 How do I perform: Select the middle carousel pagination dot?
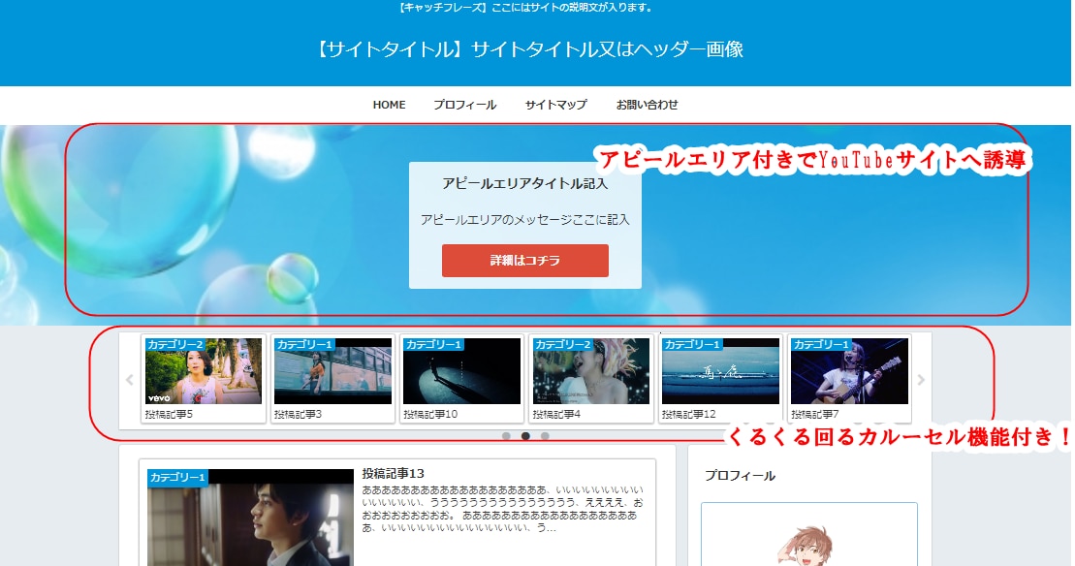[x=525, y=436]
